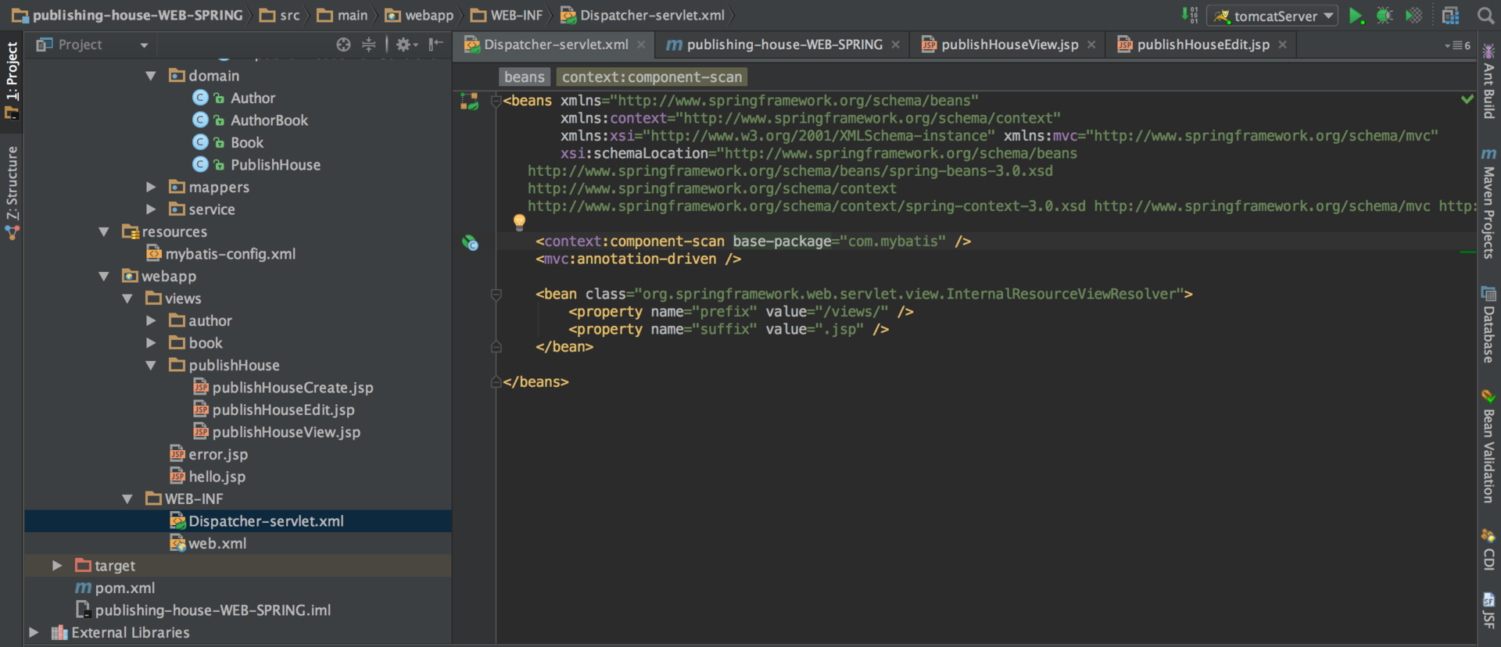Screen dimensions: 1501x647
Task: Open Maven Projects tool window
Action: [1488, 202]
